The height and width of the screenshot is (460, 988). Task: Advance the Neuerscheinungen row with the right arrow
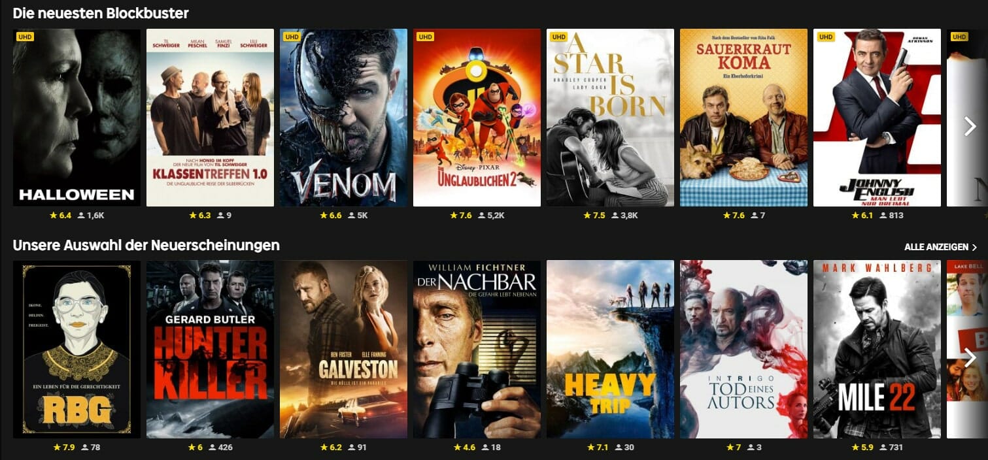[970, 357]
